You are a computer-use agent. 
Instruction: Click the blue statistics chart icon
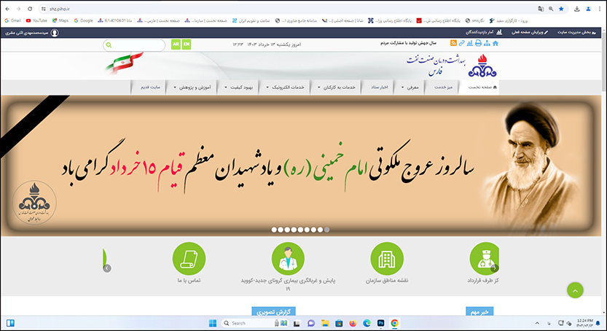coord(469,43)
